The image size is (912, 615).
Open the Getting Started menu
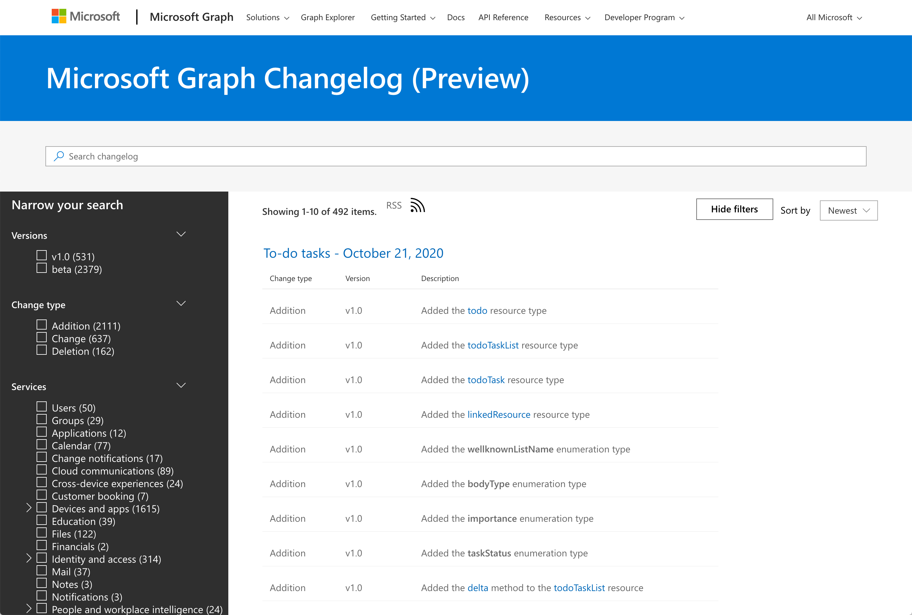[x=403, y=18]
